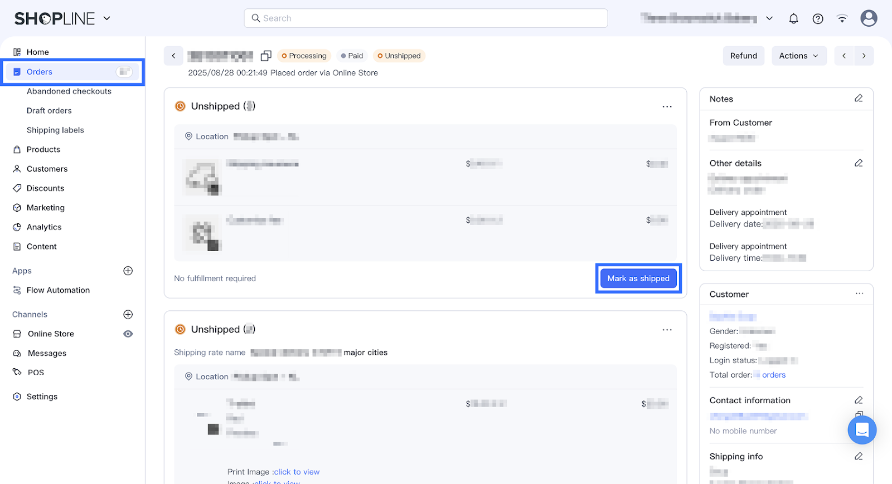Open Abandoned checkouts

coord(69,91)
